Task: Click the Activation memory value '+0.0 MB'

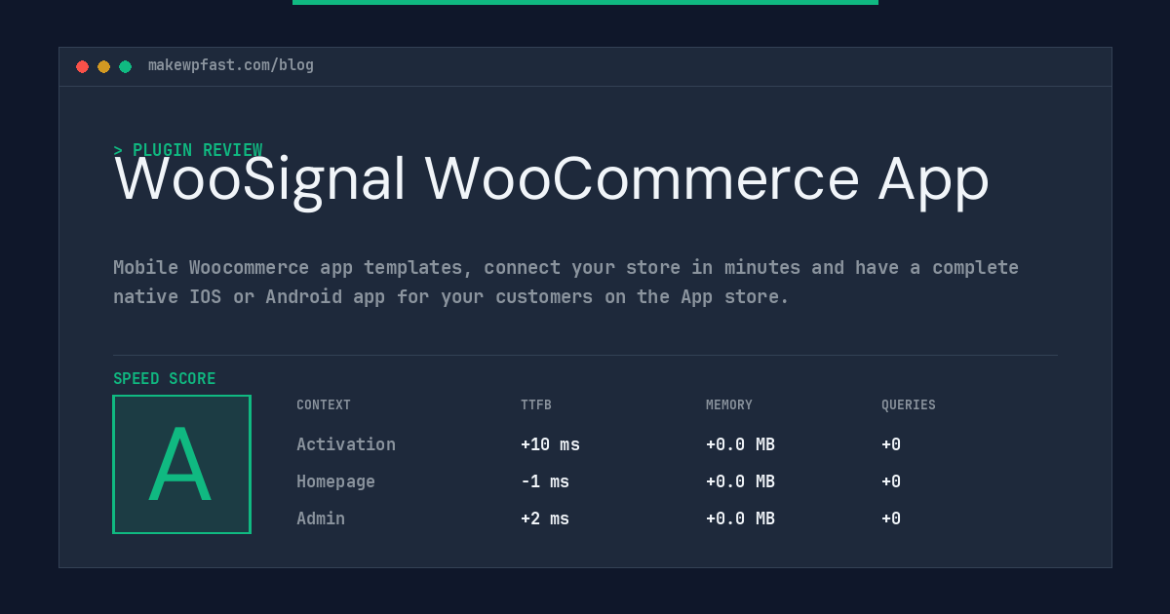Action: coord(740,444)
